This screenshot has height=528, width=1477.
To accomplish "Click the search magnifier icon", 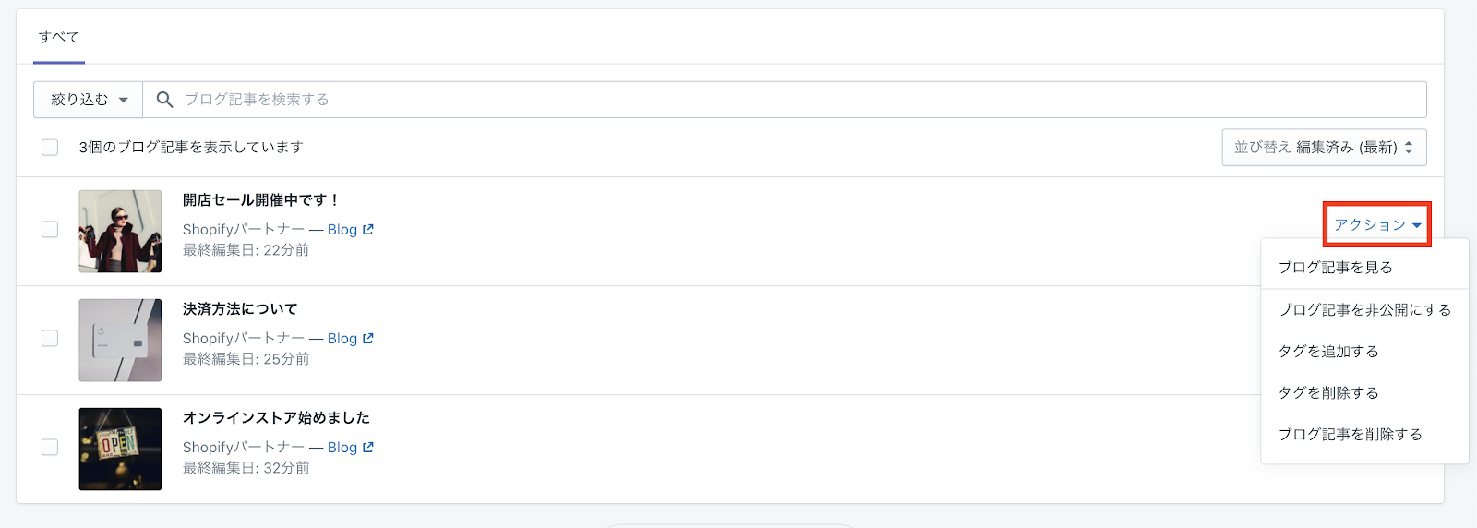I will (x=164, y=100).
